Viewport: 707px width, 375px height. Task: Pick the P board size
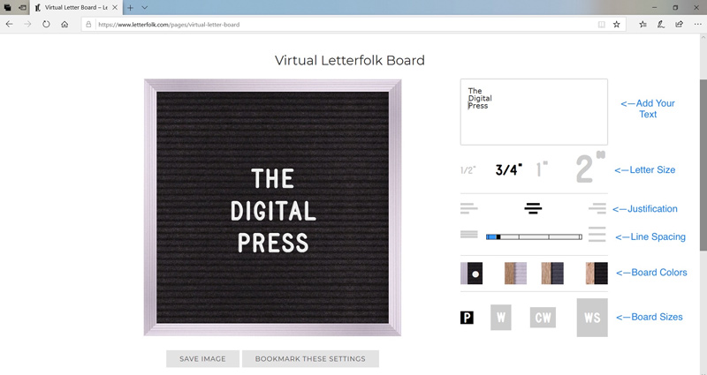coord(467,318)
